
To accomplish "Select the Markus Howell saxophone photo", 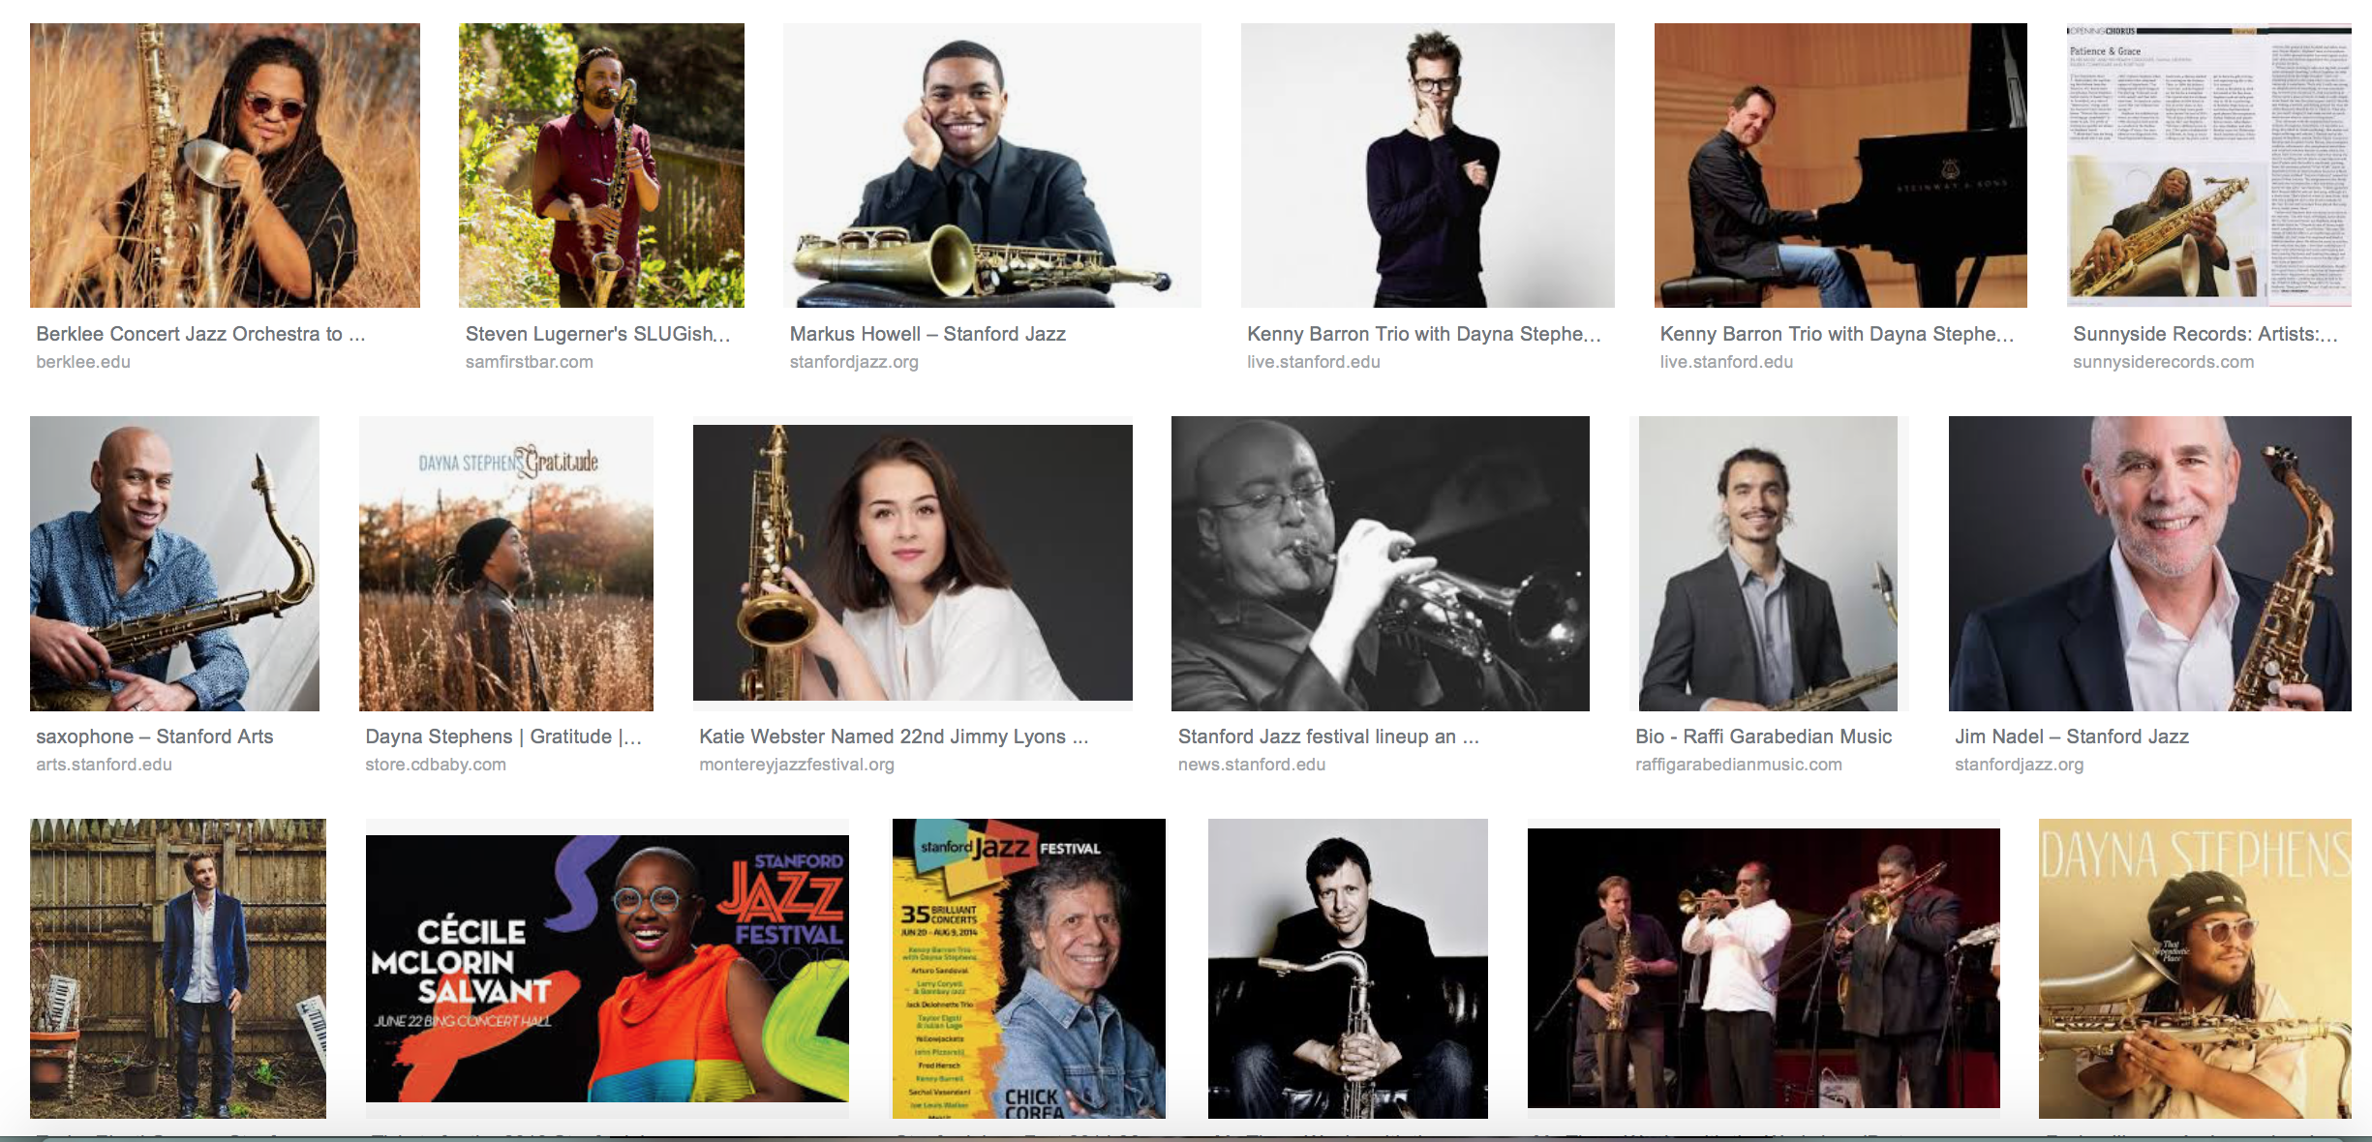I will [x=992, y=165].
